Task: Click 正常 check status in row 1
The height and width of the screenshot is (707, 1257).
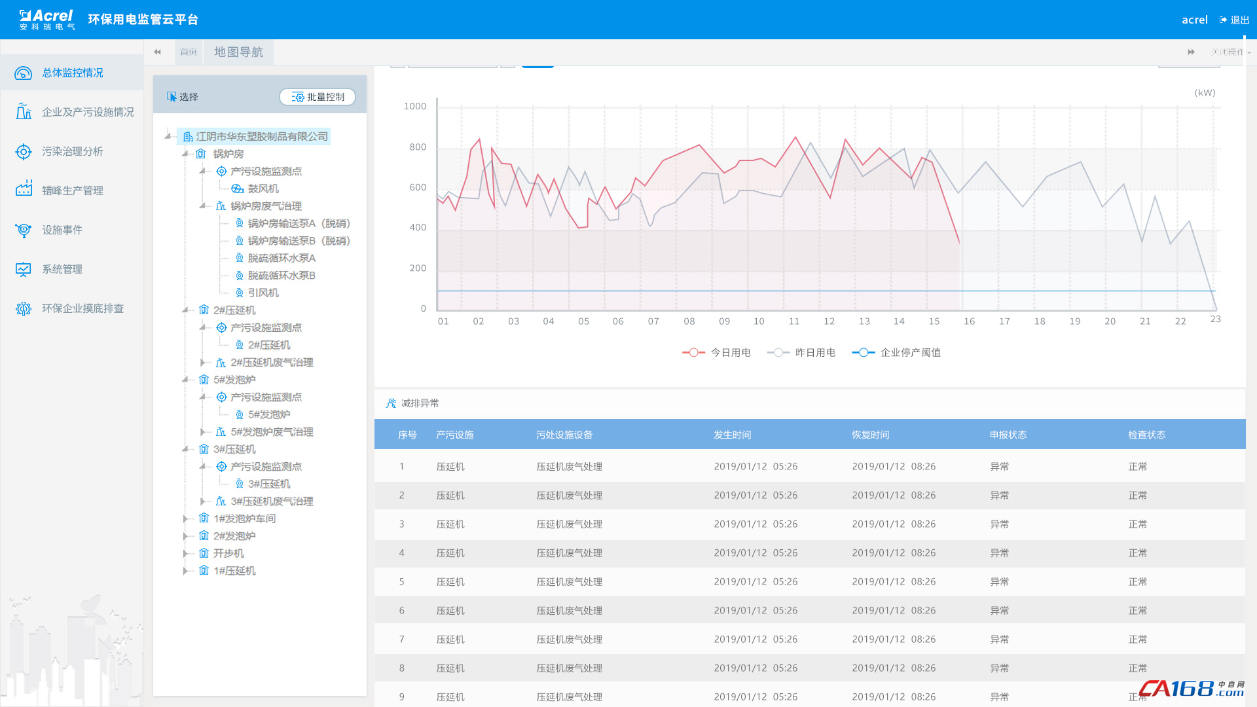Action: (x=1138, y=467)
